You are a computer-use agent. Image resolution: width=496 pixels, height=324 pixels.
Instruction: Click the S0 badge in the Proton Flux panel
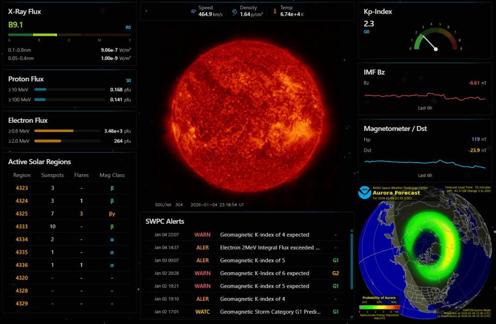coord(128,80)
